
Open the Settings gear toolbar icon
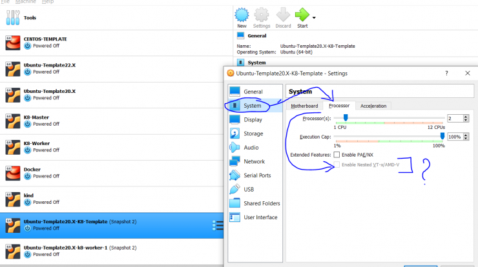(262, 15)
